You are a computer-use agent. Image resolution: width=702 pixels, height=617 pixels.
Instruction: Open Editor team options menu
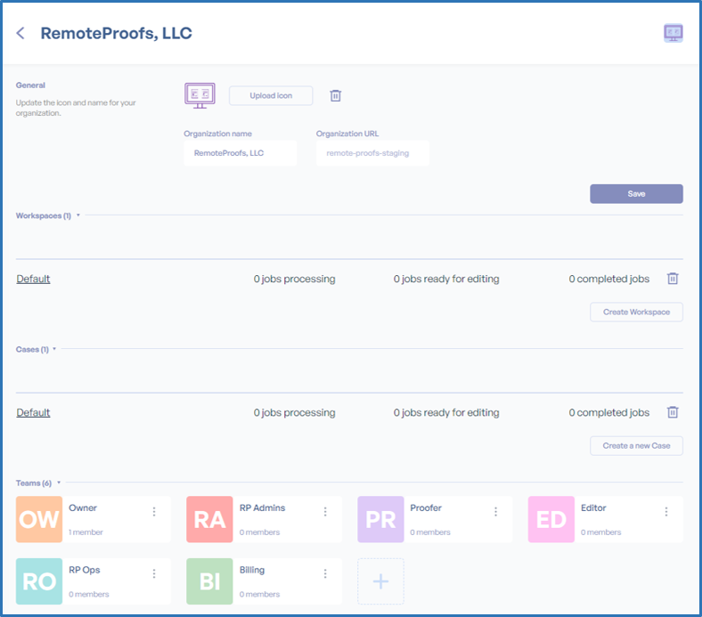(666, 511)
